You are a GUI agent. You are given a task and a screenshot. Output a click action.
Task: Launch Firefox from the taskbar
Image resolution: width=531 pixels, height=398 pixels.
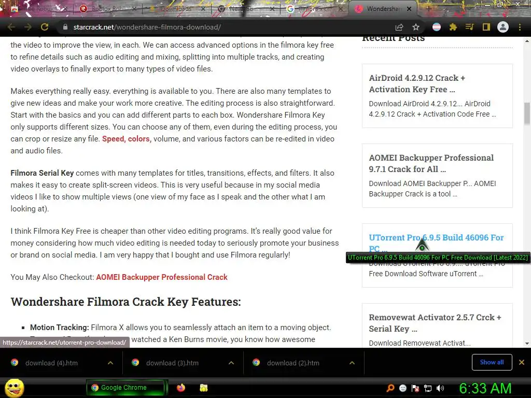(181, 388)
